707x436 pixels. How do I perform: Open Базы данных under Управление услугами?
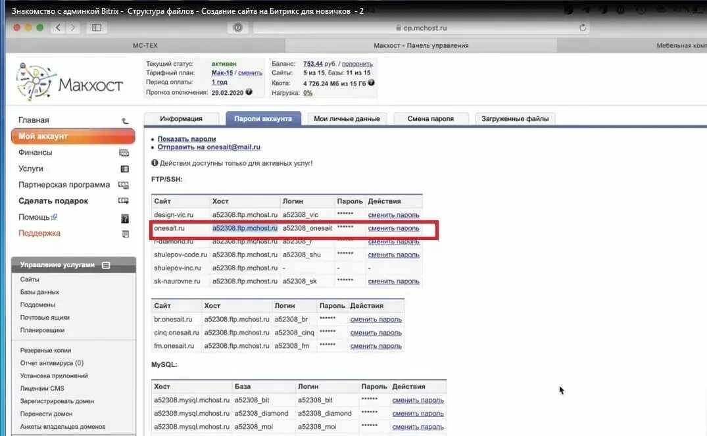(39, 292)
